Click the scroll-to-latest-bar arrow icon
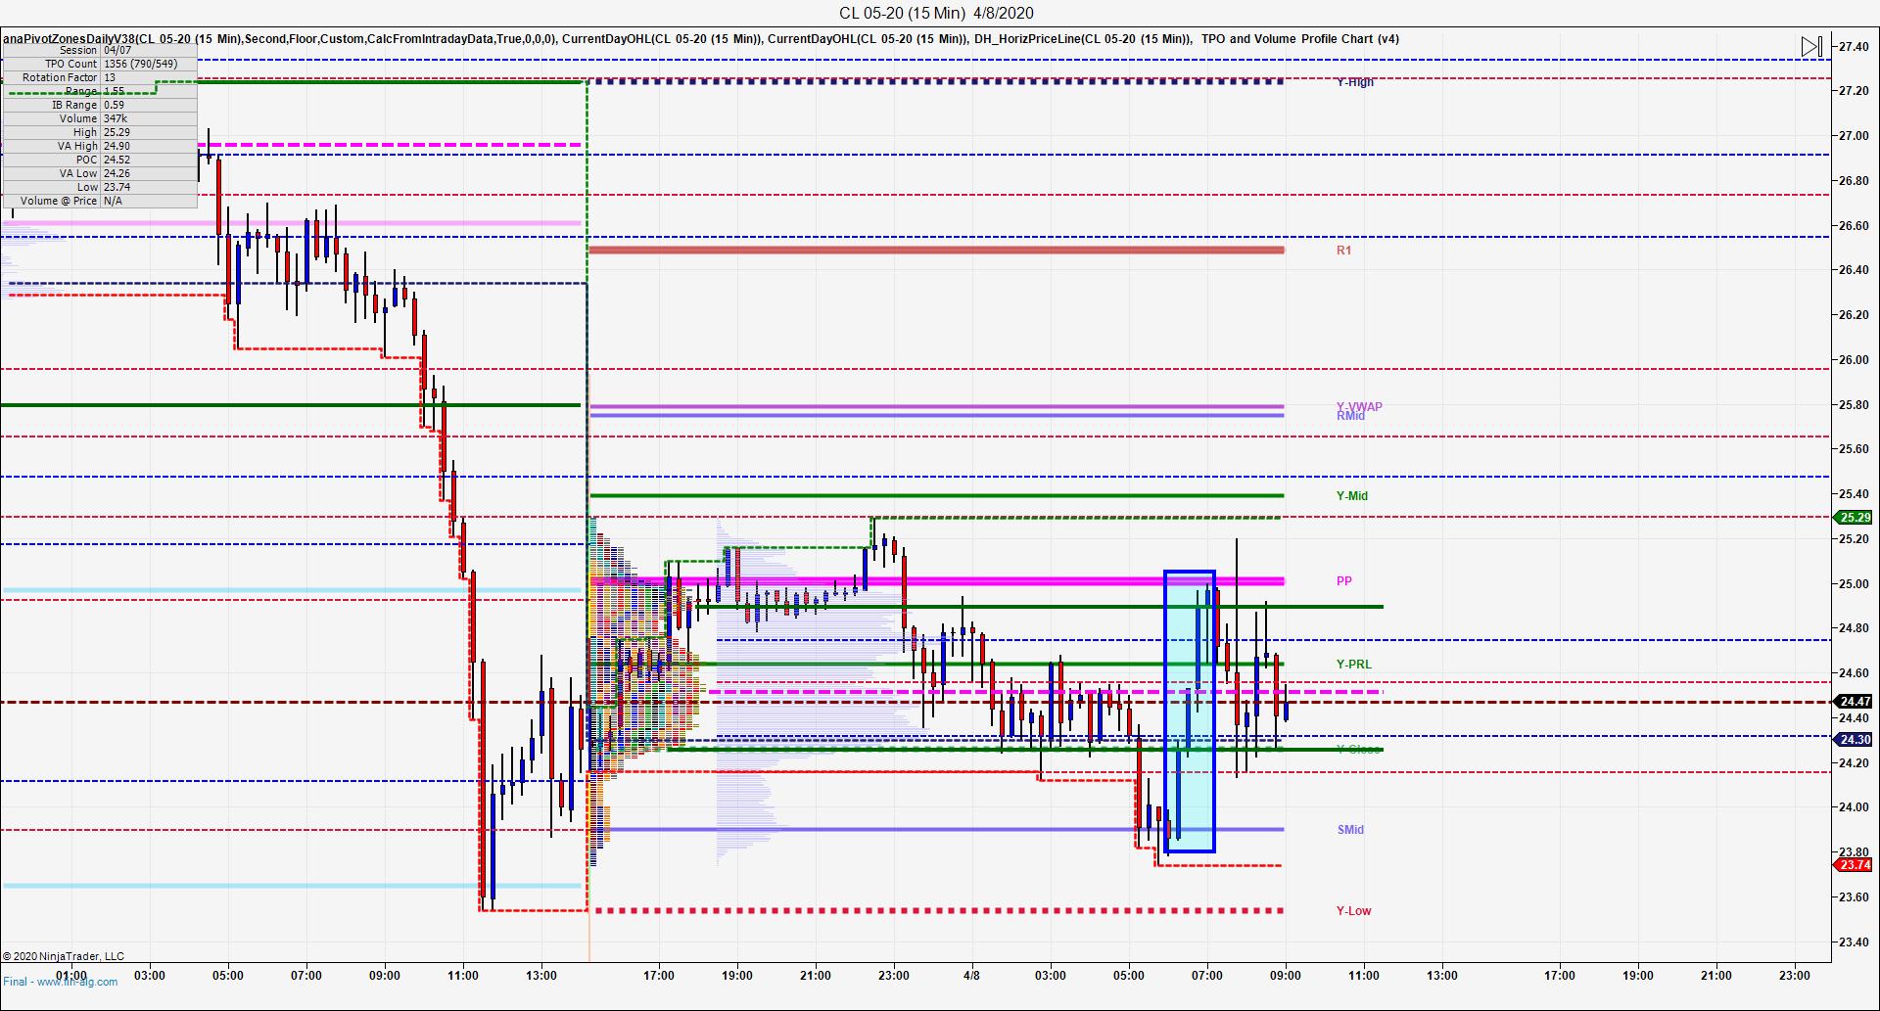 pos(1811,46)
